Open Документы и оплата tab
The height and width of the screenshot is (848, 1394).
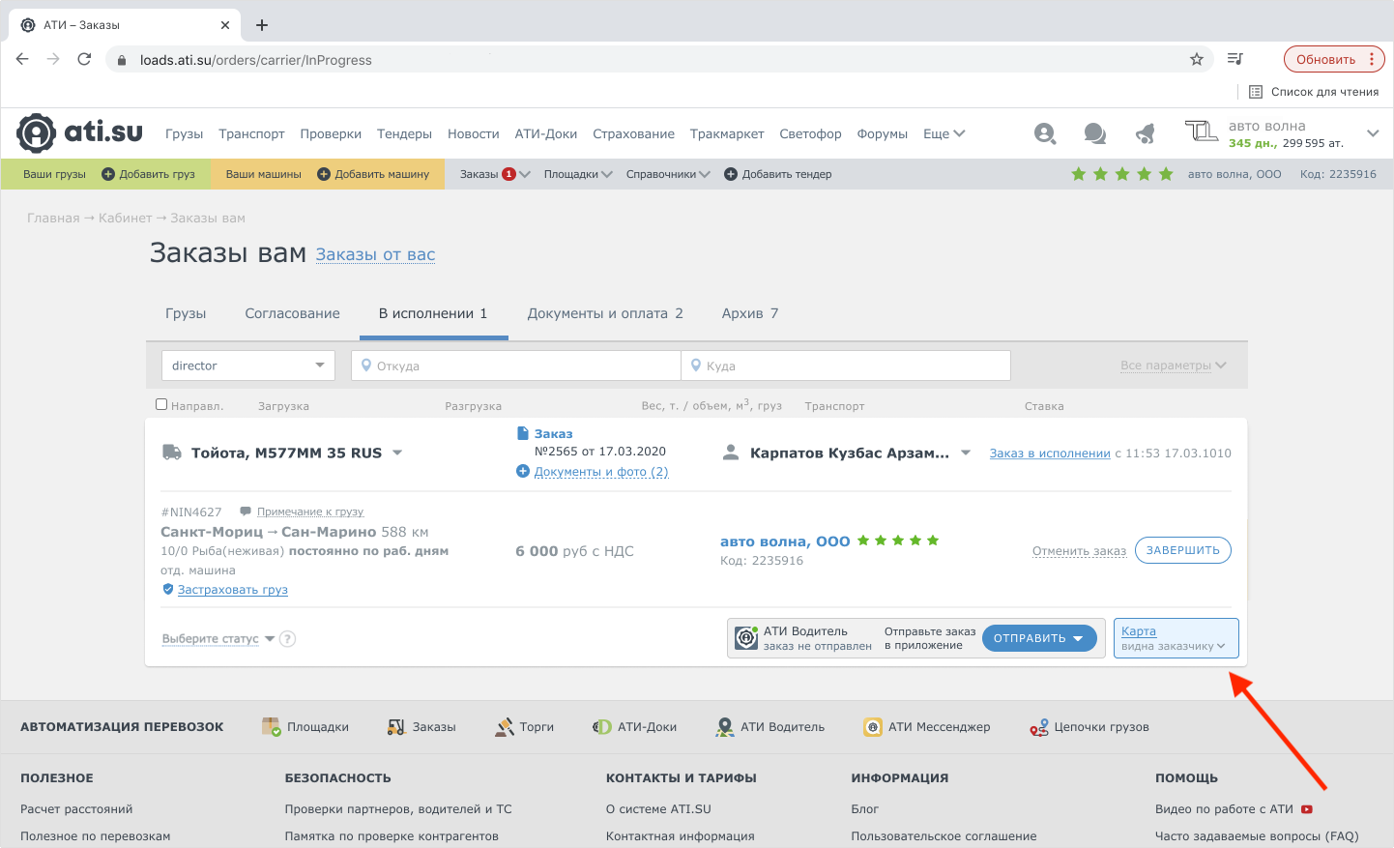coord(605,313)
